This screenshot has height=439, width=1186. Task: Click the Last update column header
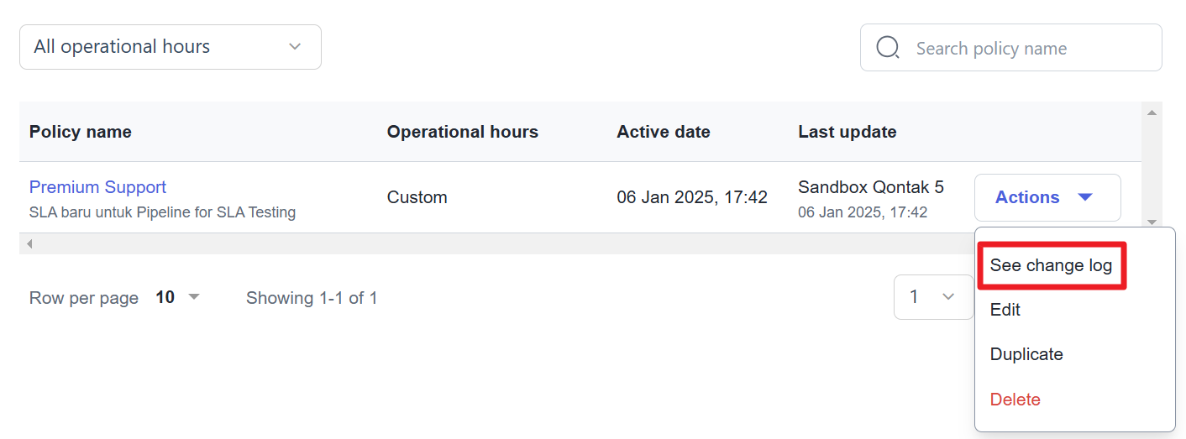(848, 132)
